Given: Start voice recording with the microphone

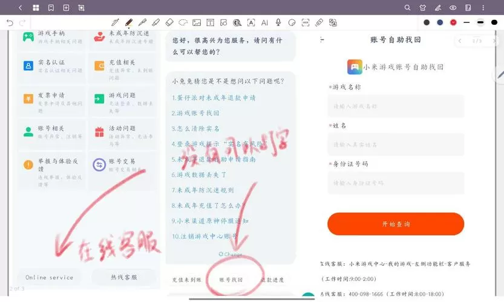Looking at the screenshot, I should click(x=278, y=22).
